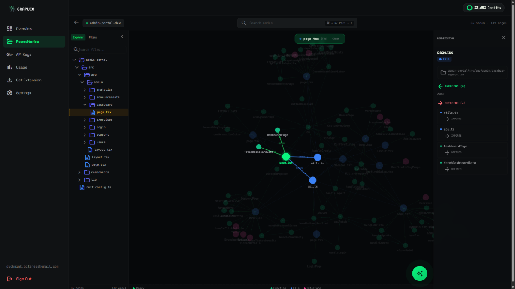Screen dimensions: 515x289
Task: Expand the analytics folder
Action: (x=85, y=89)
